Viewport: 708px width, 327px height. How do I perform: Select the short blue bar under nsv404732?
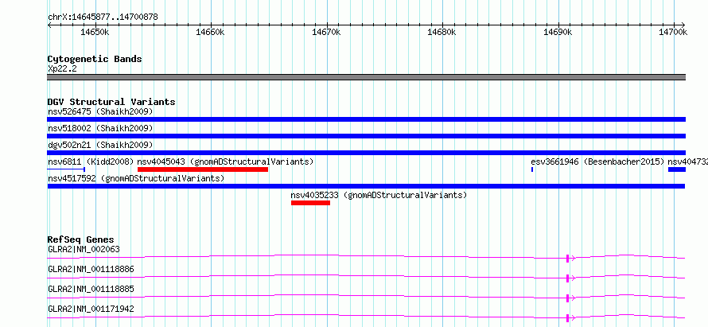(677, 169)
